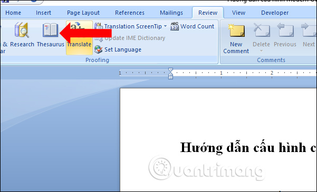This screenshot has height=192, width=317.
Task: Open the Research pane icon
Action: click(22, 30)
